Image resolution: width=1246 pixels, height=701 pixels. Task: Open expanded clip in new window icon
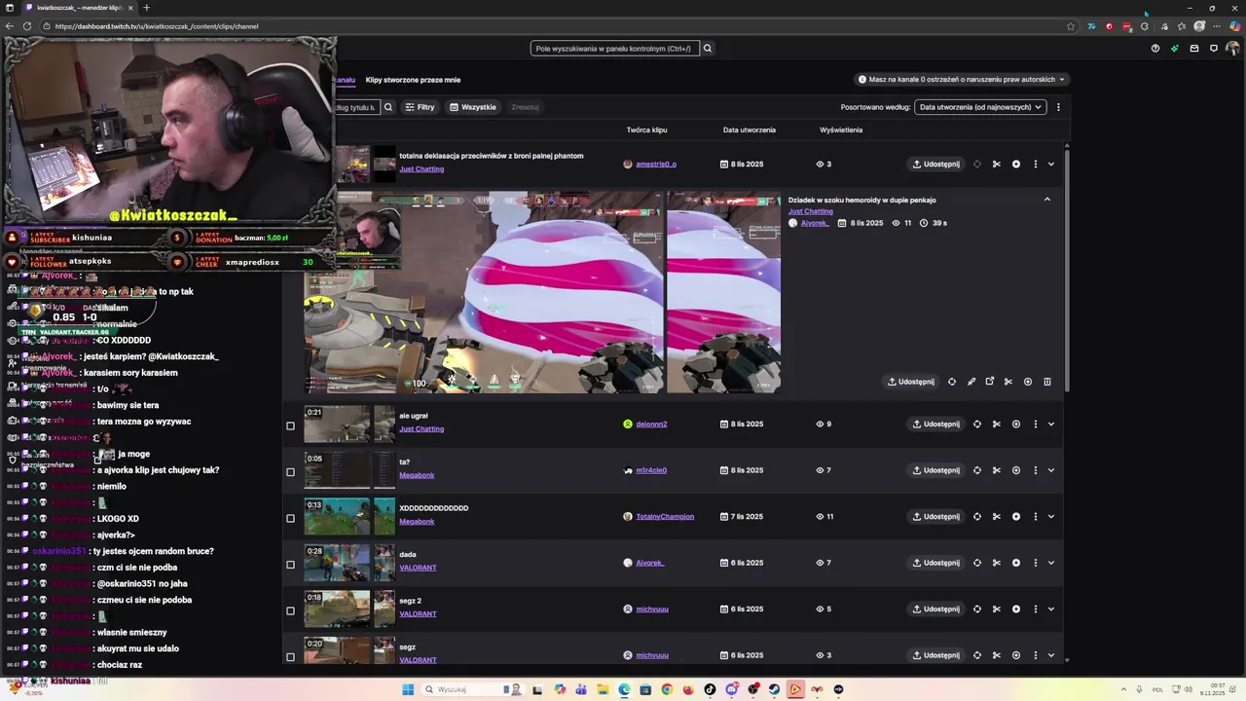(989, 382)
